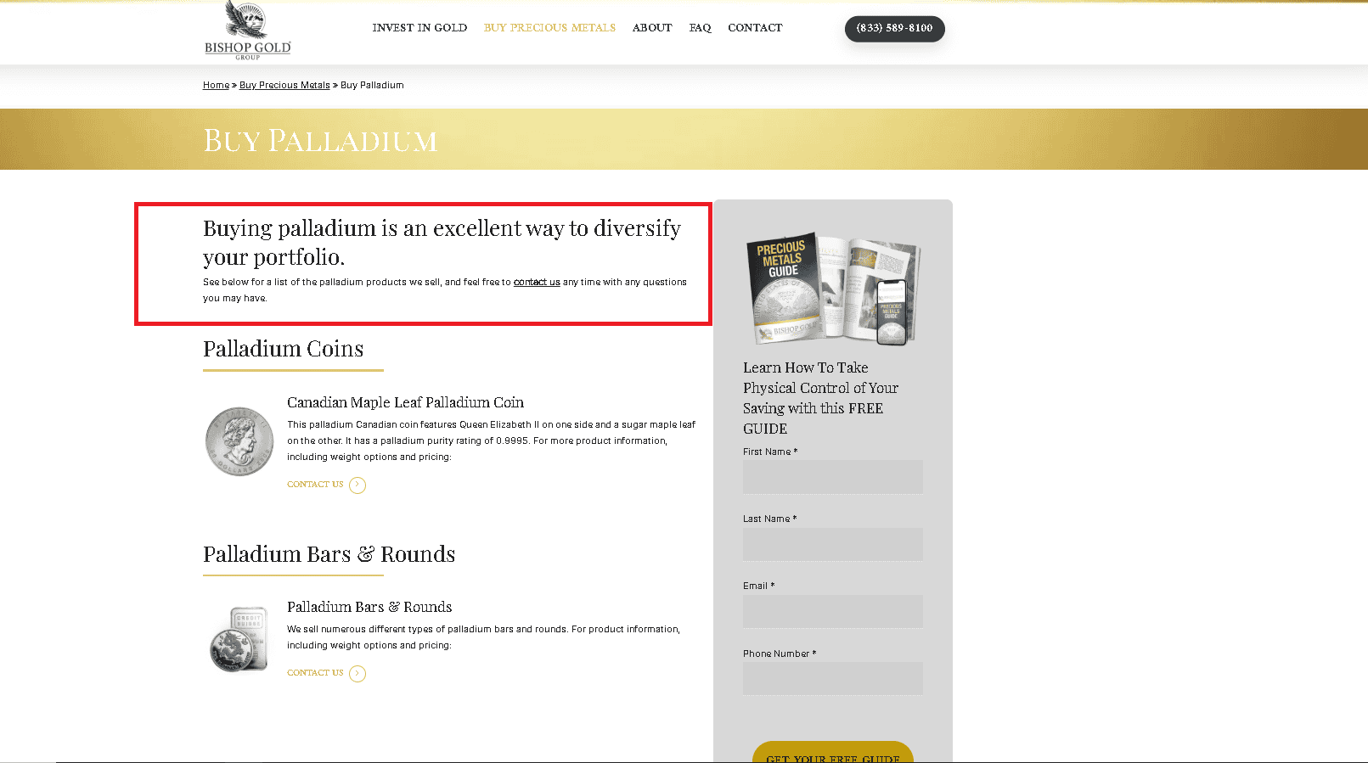
Task: Click the Buy Palladium breadcrumb text
Action: point(372,85)
